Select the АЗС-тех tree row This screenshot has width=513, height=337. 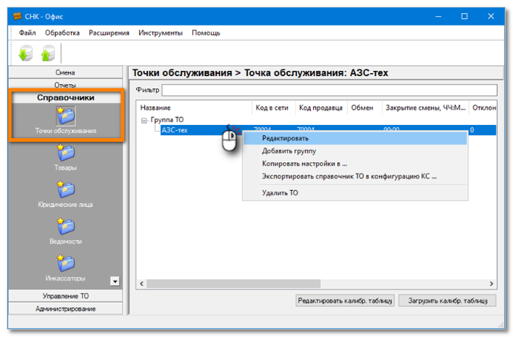pyautogui.click(x=174, y=130)
